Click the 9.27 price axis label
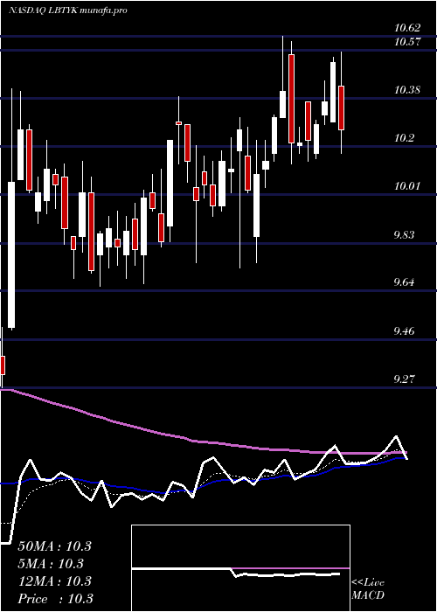The image size is (437, 612). pyautogui.click(x=406, y=379)
